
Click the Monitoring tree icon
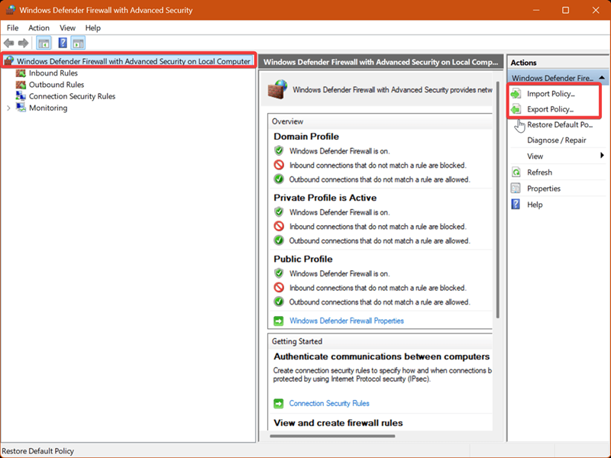point(21,108)
